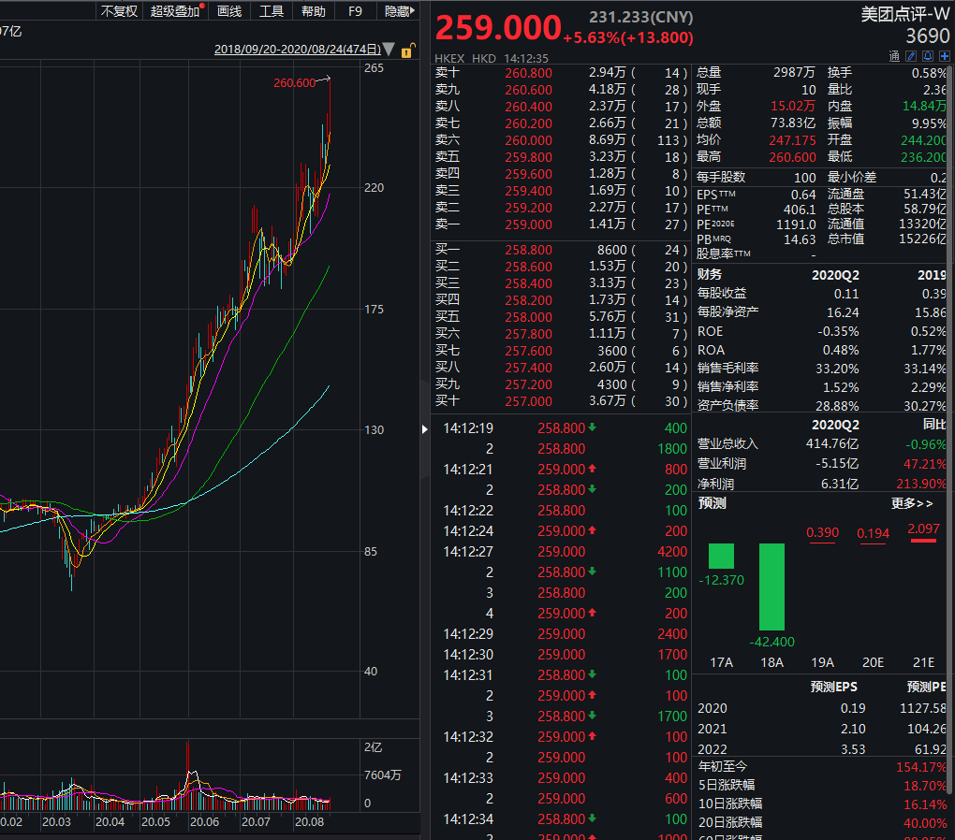
Task: Click the 买十 bid row at 257.000
Action: pyautogui.click(x=560, y=401)
